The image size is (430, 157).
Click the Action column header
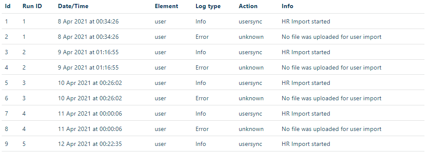[x=248, y=6]
